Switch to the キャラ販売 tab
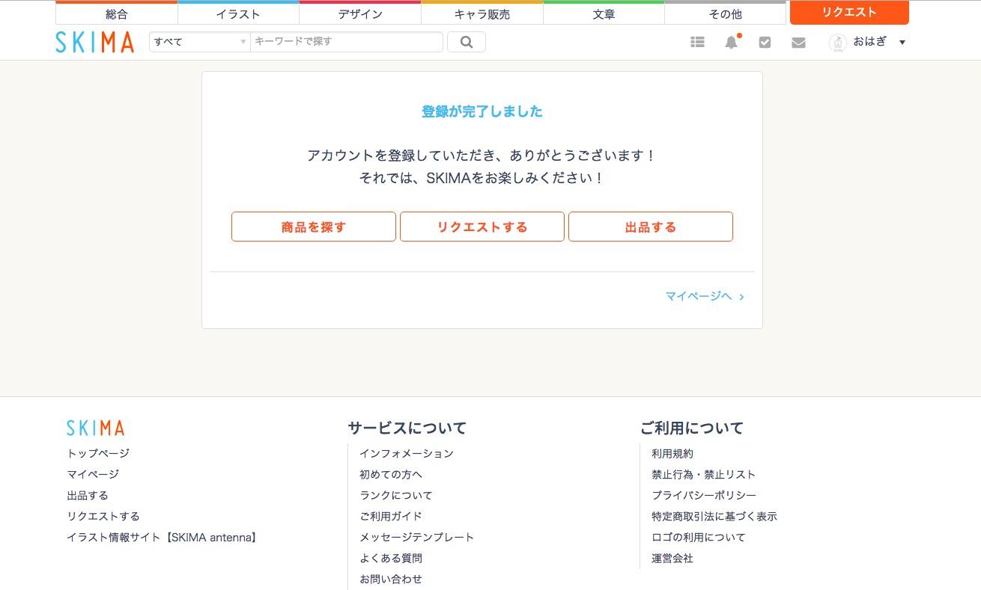The height and width of the screenshot is (590, 981). [482, 13]
